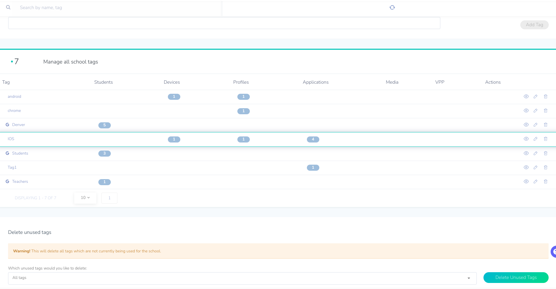The width and height of the screenshot is (556, 289).
Task: Delete the Tag1 tag
Action: [546, 167]
